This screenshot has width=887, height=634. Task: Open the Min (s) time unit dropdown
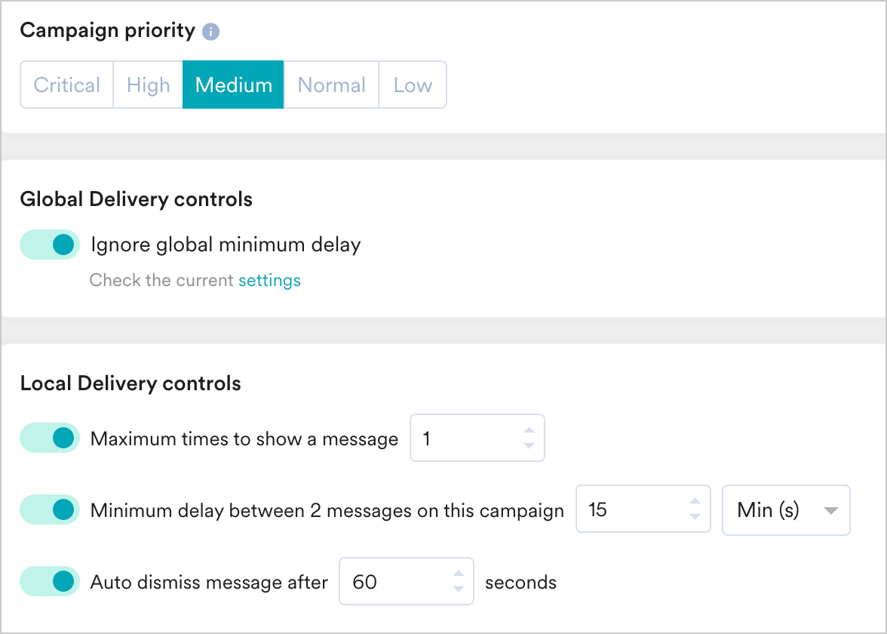pyautogui.click(x=786, y=510)
